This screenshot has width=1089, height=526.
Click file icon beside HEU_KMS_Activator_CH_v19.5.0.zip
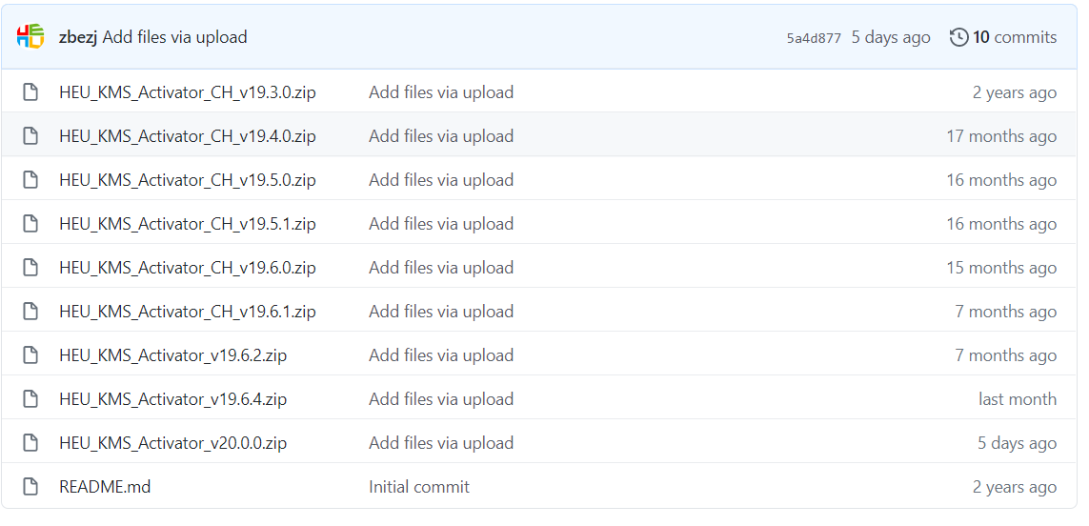click(x=30, y=179)
